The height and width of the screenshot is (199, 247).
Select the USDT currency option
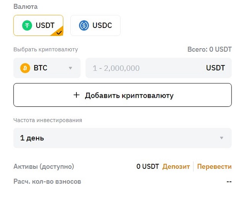[39, 26]
